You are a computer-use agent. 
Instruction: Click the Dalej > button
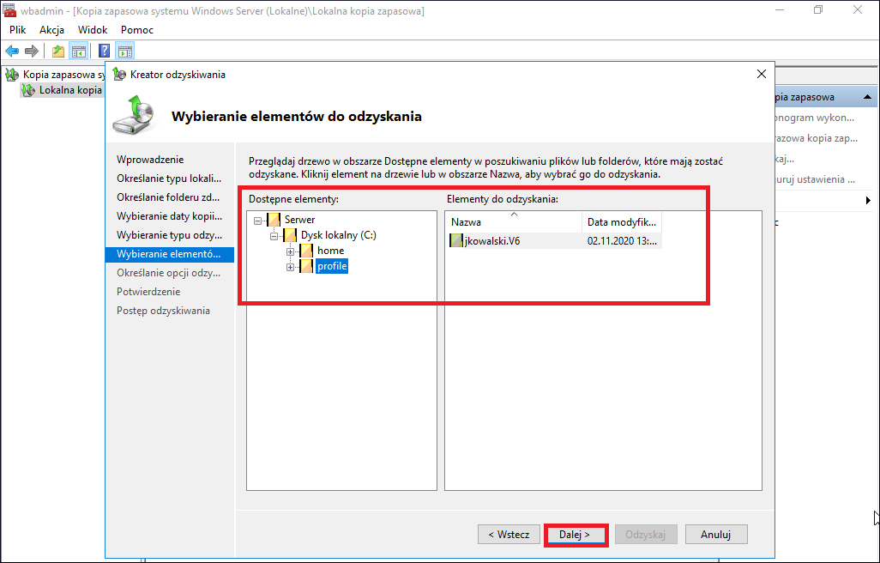tap(576, 535)
